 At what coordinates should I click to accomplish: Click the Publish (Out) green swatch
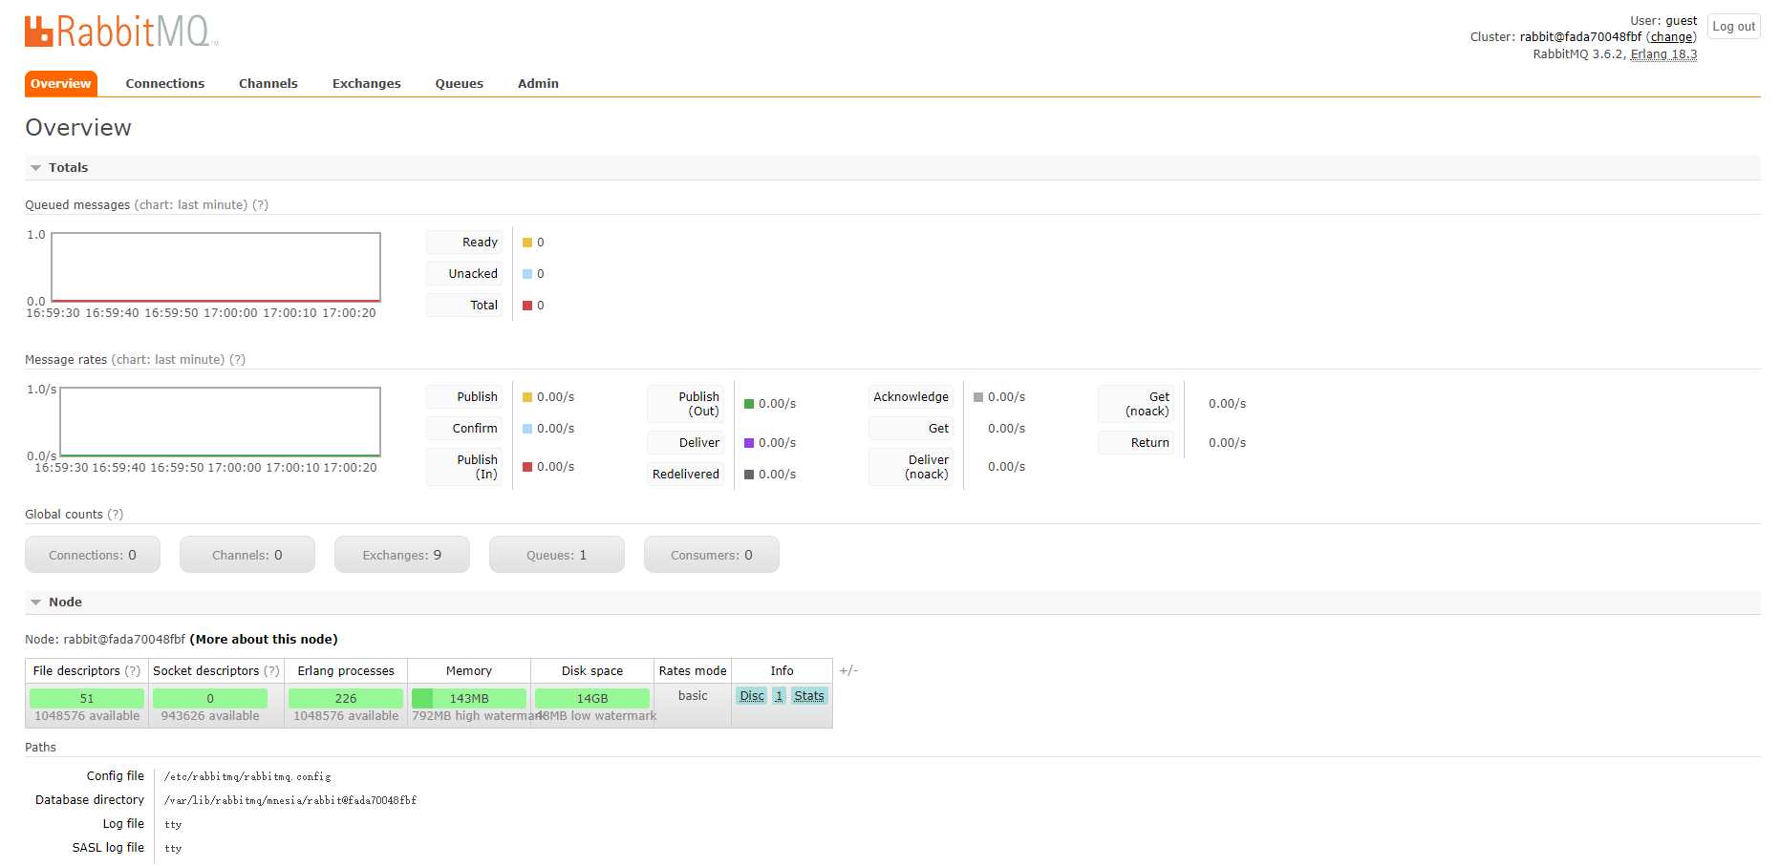[x=749, y=404]
